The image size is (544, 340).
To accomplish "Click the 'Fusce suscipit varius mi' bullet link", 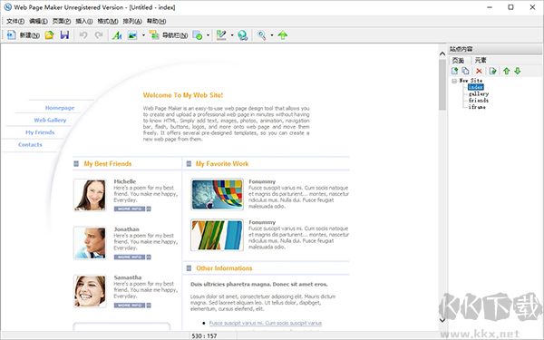I will click(266, 323).
